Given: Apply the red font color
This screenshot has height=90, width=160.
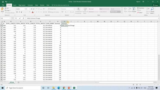Looking at the screenshot, I should click(32, 12).
